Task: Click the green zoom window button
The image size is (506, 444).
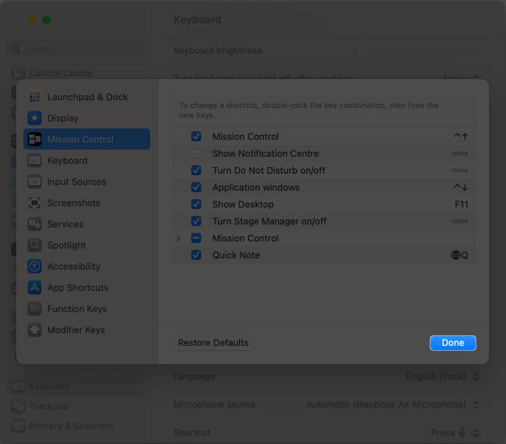Action: point(47,20)
